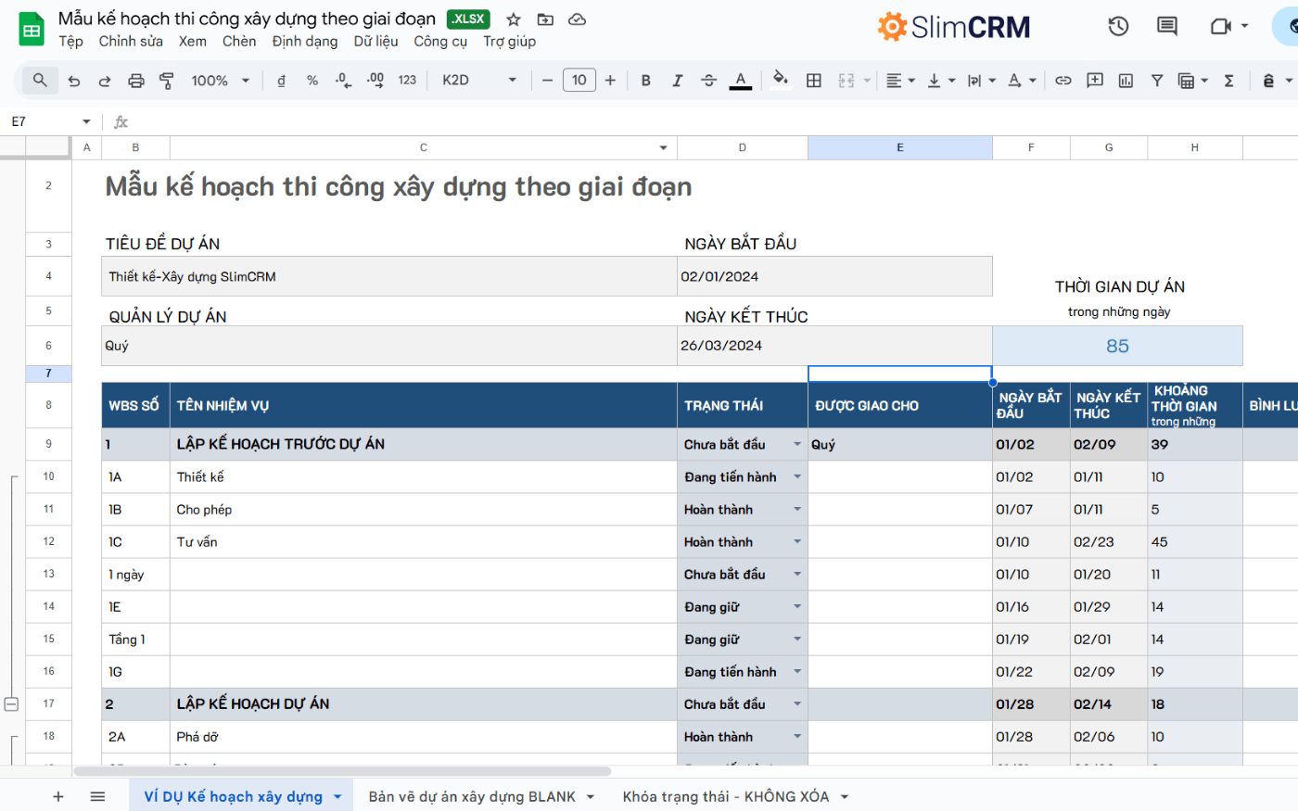Open status dropdown for task 1A
Image resolution: width=1298 pixels, height=811 pixels.
coord(796,477)
